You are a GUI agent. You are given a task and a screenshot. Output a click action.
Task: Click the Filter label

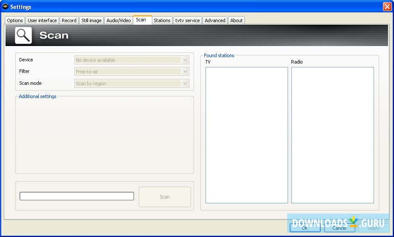pos(24,71)
